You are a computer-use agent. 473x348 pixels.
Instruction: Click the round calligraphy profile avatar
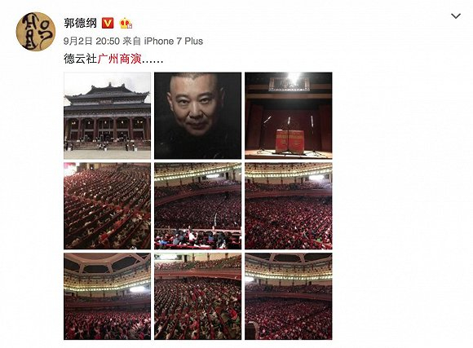click(x=36, y=31)
